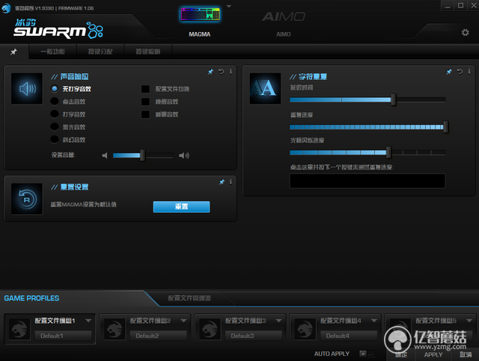Switch to the 按键分配 key assignment tab
Image resolution: width=479 pixels, height=361 pixels.
[100, 52]
